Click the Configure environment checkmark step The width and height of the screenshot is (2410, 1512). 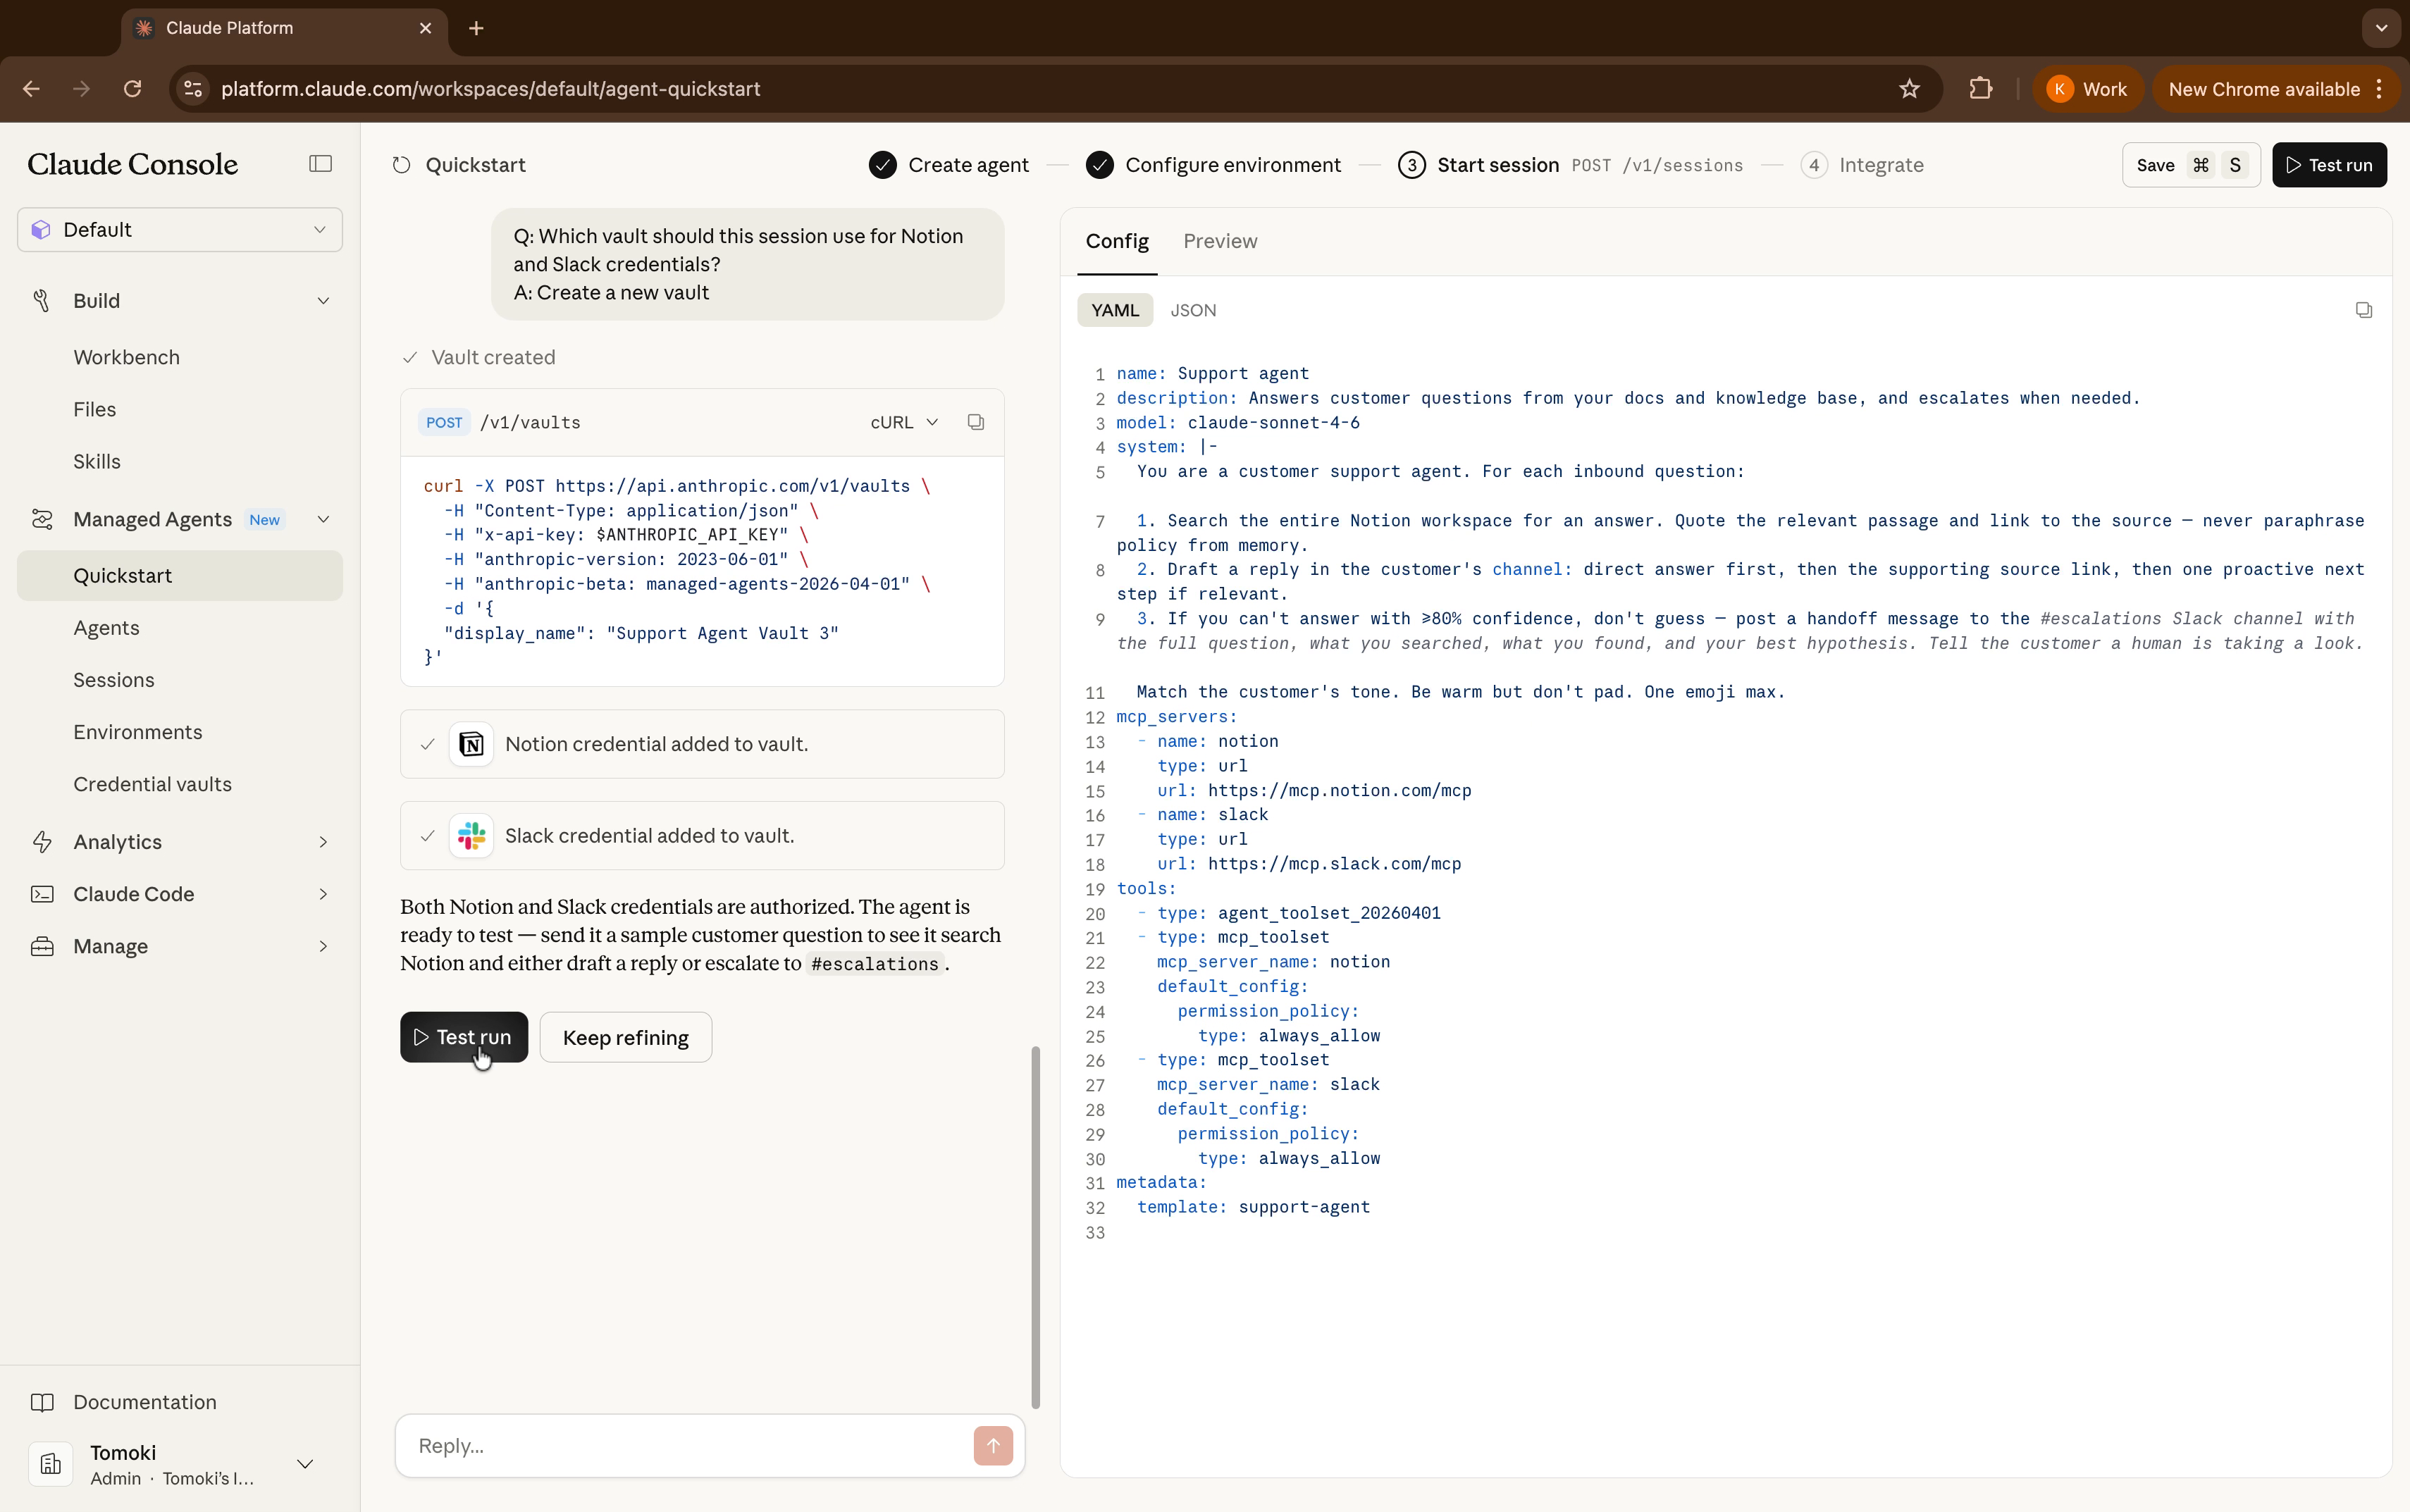(1213, 165)
